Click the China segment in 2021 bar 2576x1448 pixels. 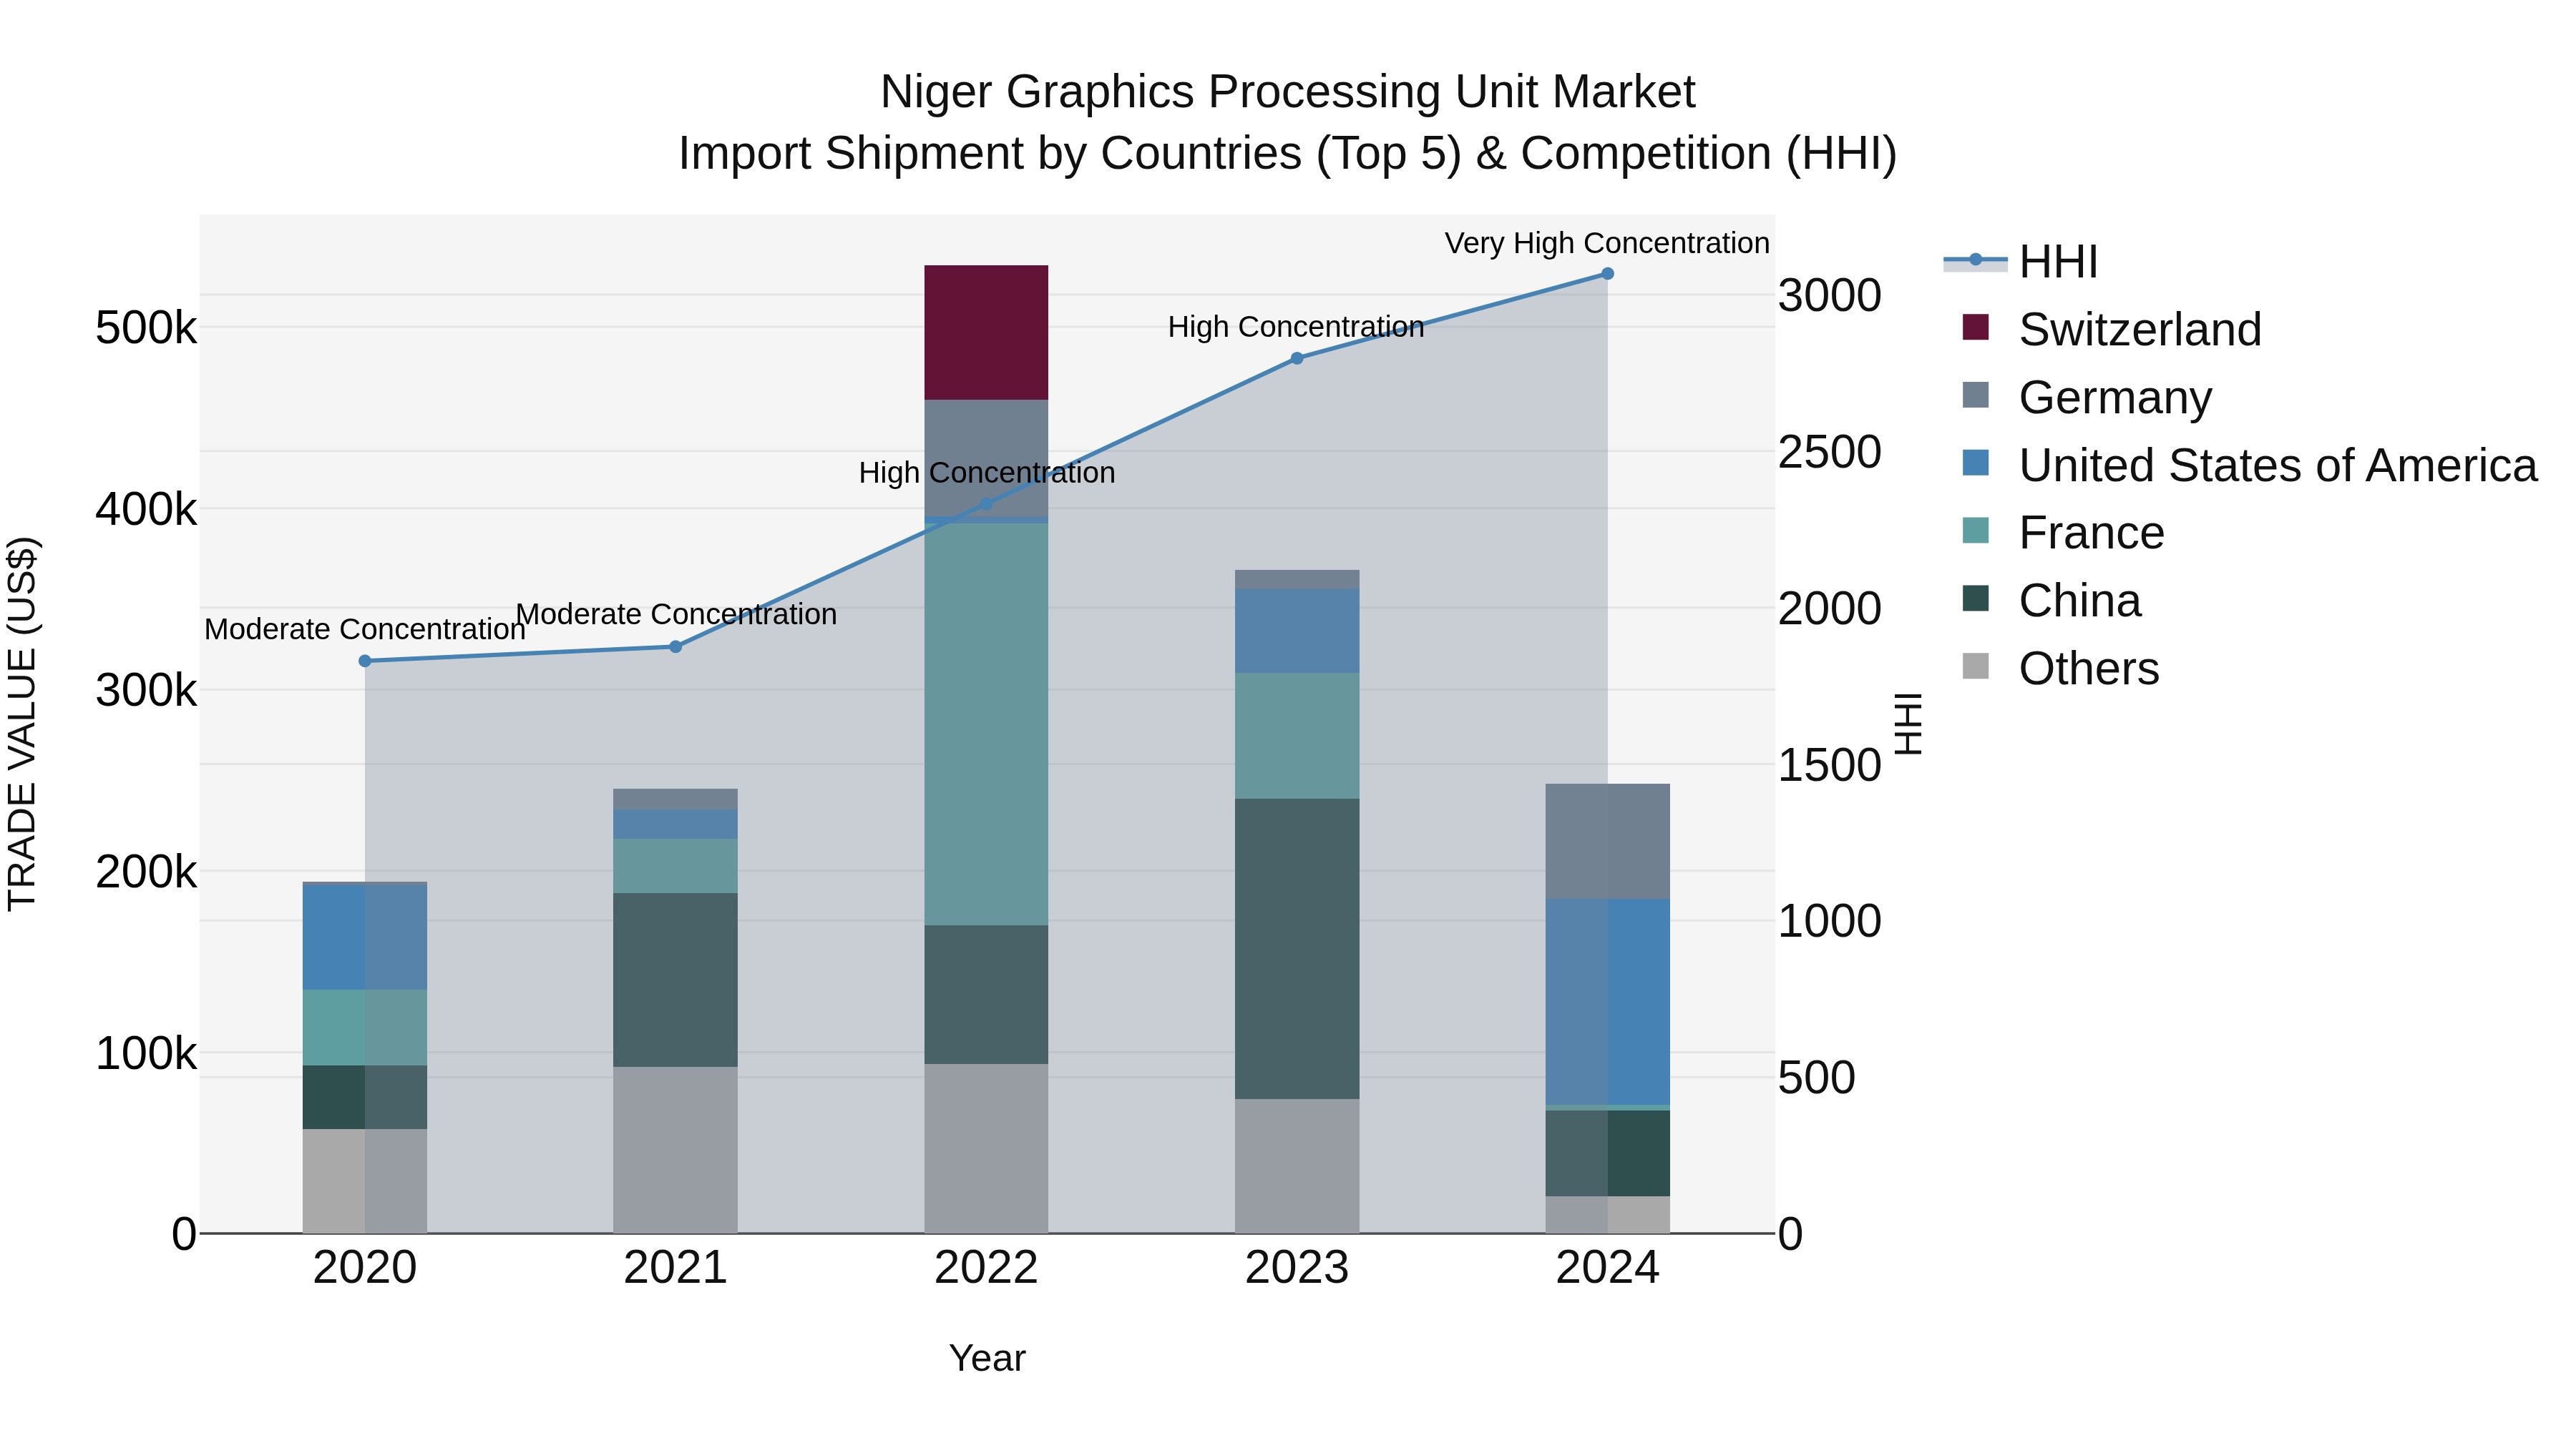675,980
